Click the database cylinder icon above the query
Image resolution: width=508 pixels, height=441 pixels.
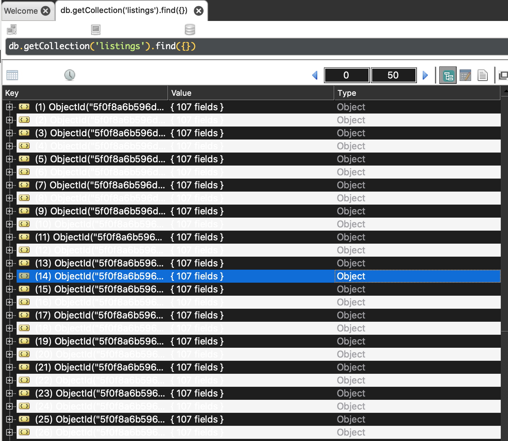click(190, 29)
